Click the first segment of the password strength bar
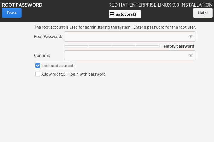This screenshot has width=214, height=142. pos(76,46)
